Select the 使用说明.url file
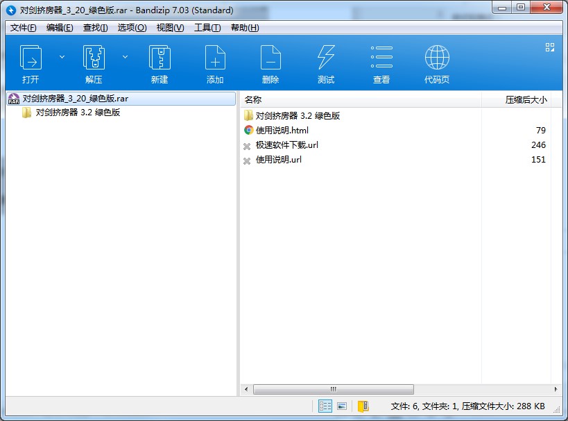Image resolution: width=568 pixels, height=421 pixels. [x=279, y=160]
